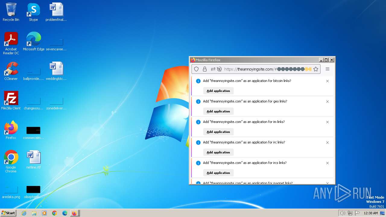Click info icon of geo links prompt
Viewport: 386px width, 217px height.
[198, 102]
